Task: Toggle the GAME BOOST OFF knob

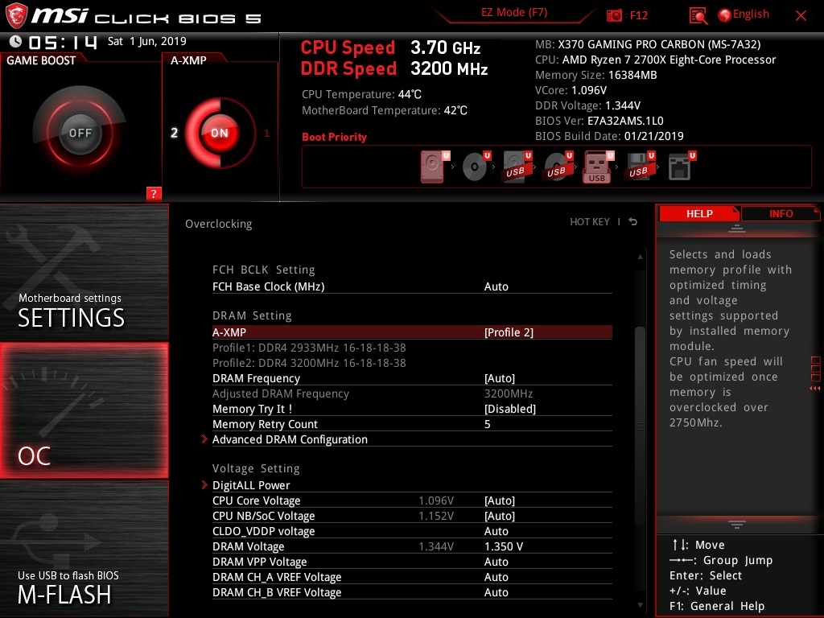Action: pyautogui.click(x=80, y=133)
